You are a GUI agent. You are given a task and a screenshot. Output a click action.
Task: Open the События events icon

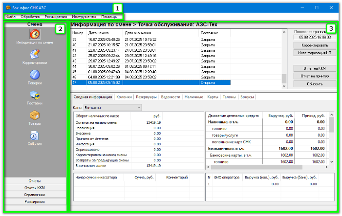coord(35,136)
